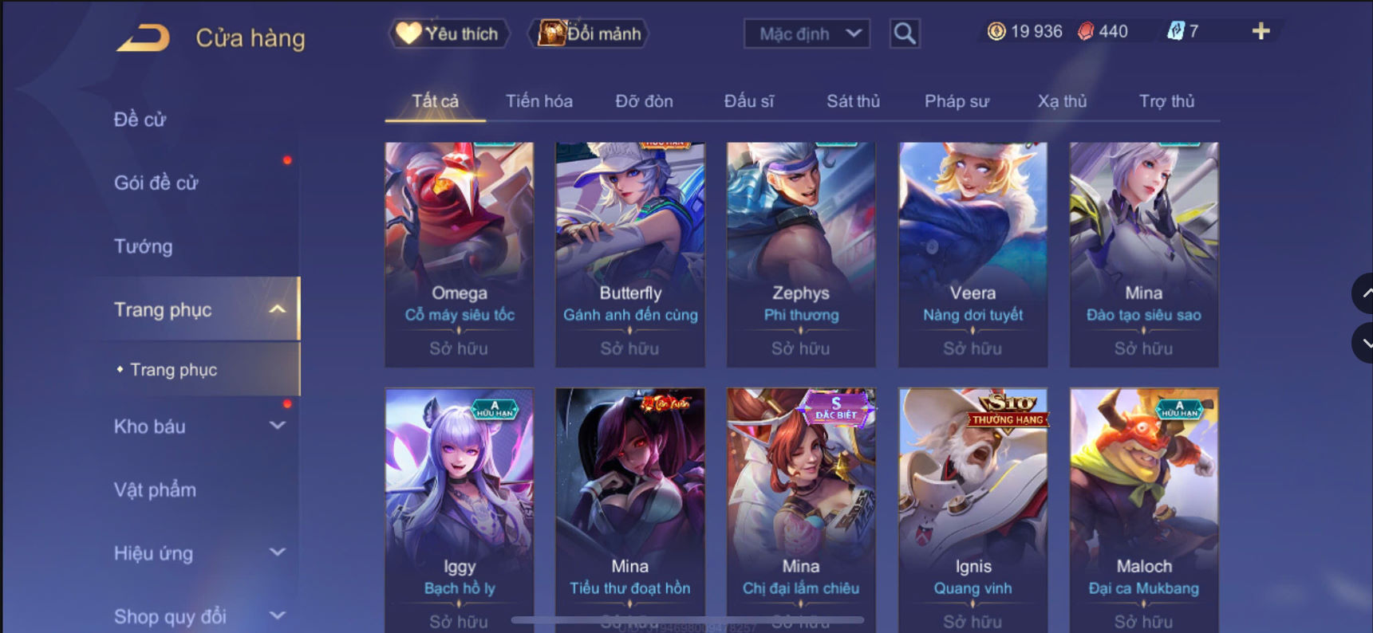Open the Mặc định sort dropdown
Image resolution: width=1373 pixels, height=633 pixels.
click(807, 33)
